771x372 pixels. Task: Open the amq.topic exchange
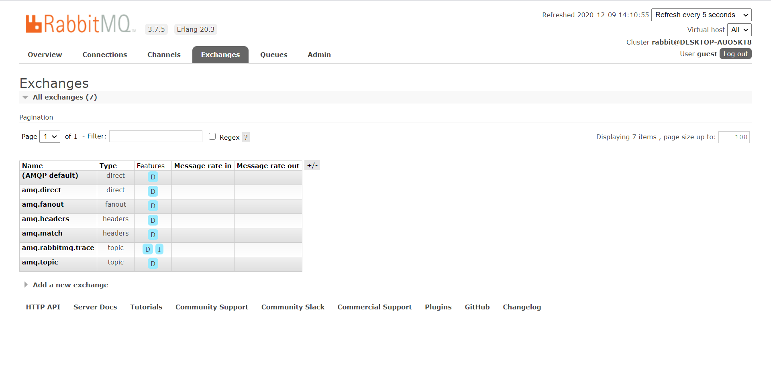click(x=40, y=262)
